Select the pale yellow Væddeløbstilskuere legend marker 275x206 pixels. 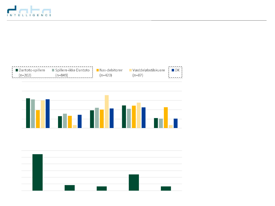(130, 70)
